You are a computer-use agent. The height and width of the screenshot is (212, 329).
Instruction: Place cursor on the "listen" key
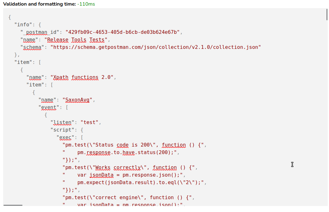point(62,122)
